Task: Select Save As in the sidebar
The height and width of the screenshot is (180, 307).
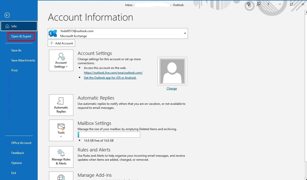Action: pyautogui.click(x=16, y=50)
